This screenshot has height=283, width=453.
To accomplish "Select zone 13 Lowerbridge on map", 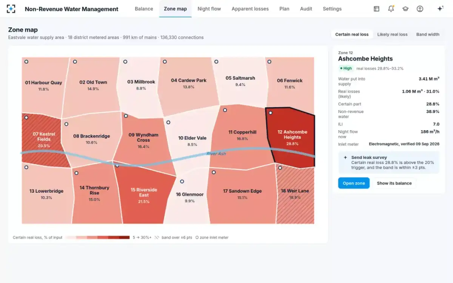I will click(x=46, y=194).
